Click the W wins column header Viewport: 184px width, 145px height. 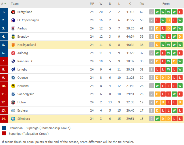point(101,4)
